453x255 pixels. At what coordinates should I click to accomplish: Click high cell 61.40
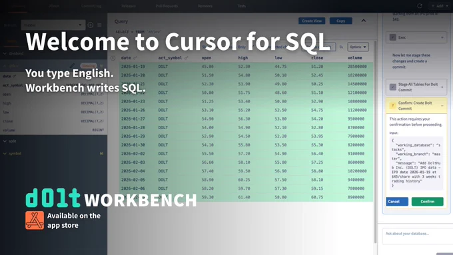[x=244, y=197]
